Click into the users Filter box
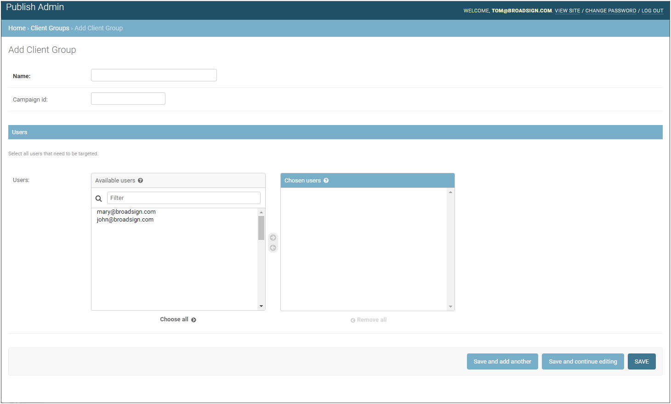 (184, 198)
